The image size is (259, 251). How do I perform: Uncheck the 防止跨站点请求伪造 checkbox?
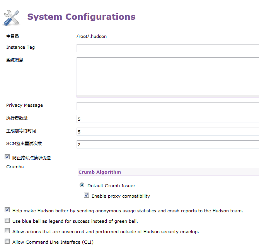click(x=7, y=157)
